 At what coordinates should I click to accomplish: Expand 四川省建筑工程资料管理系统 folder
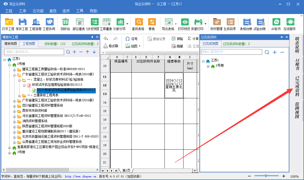pos(14,106)
